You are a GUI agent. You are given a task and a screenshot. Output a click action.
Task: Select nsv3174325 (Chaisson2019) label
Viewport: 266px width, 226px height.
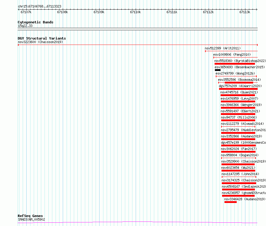(x=244, y=180)
